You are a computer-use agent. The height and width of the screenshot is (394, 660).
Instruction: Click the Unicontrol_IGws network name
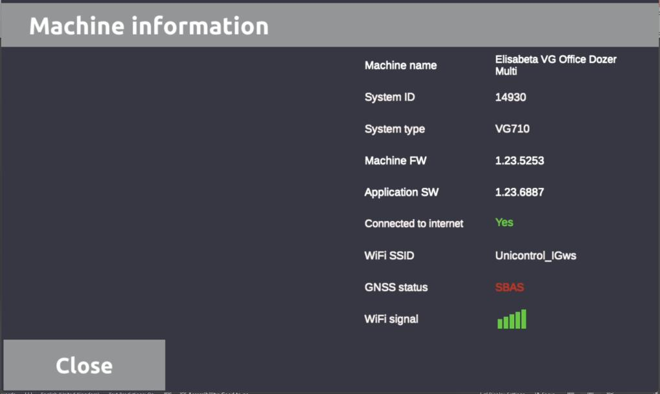[536, 256]
